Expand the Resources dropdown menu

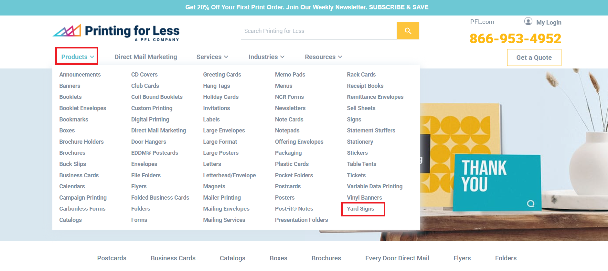[324, 57]
